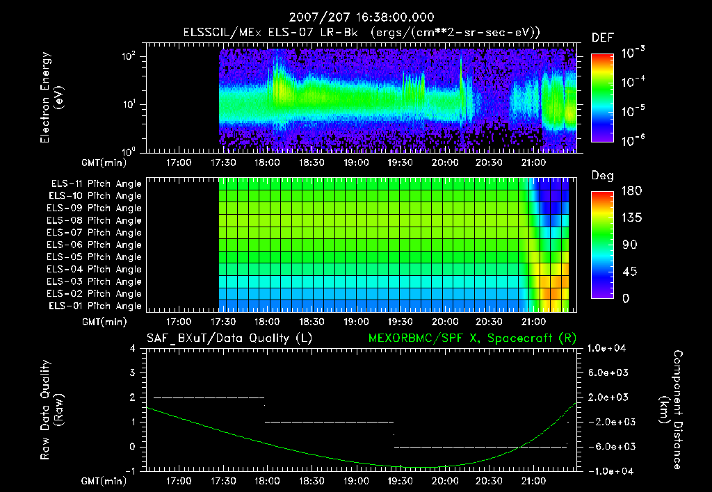Click the Deg pitch angle color bar
Viewport: 712px width, 492px height.
tap(602, 245)
